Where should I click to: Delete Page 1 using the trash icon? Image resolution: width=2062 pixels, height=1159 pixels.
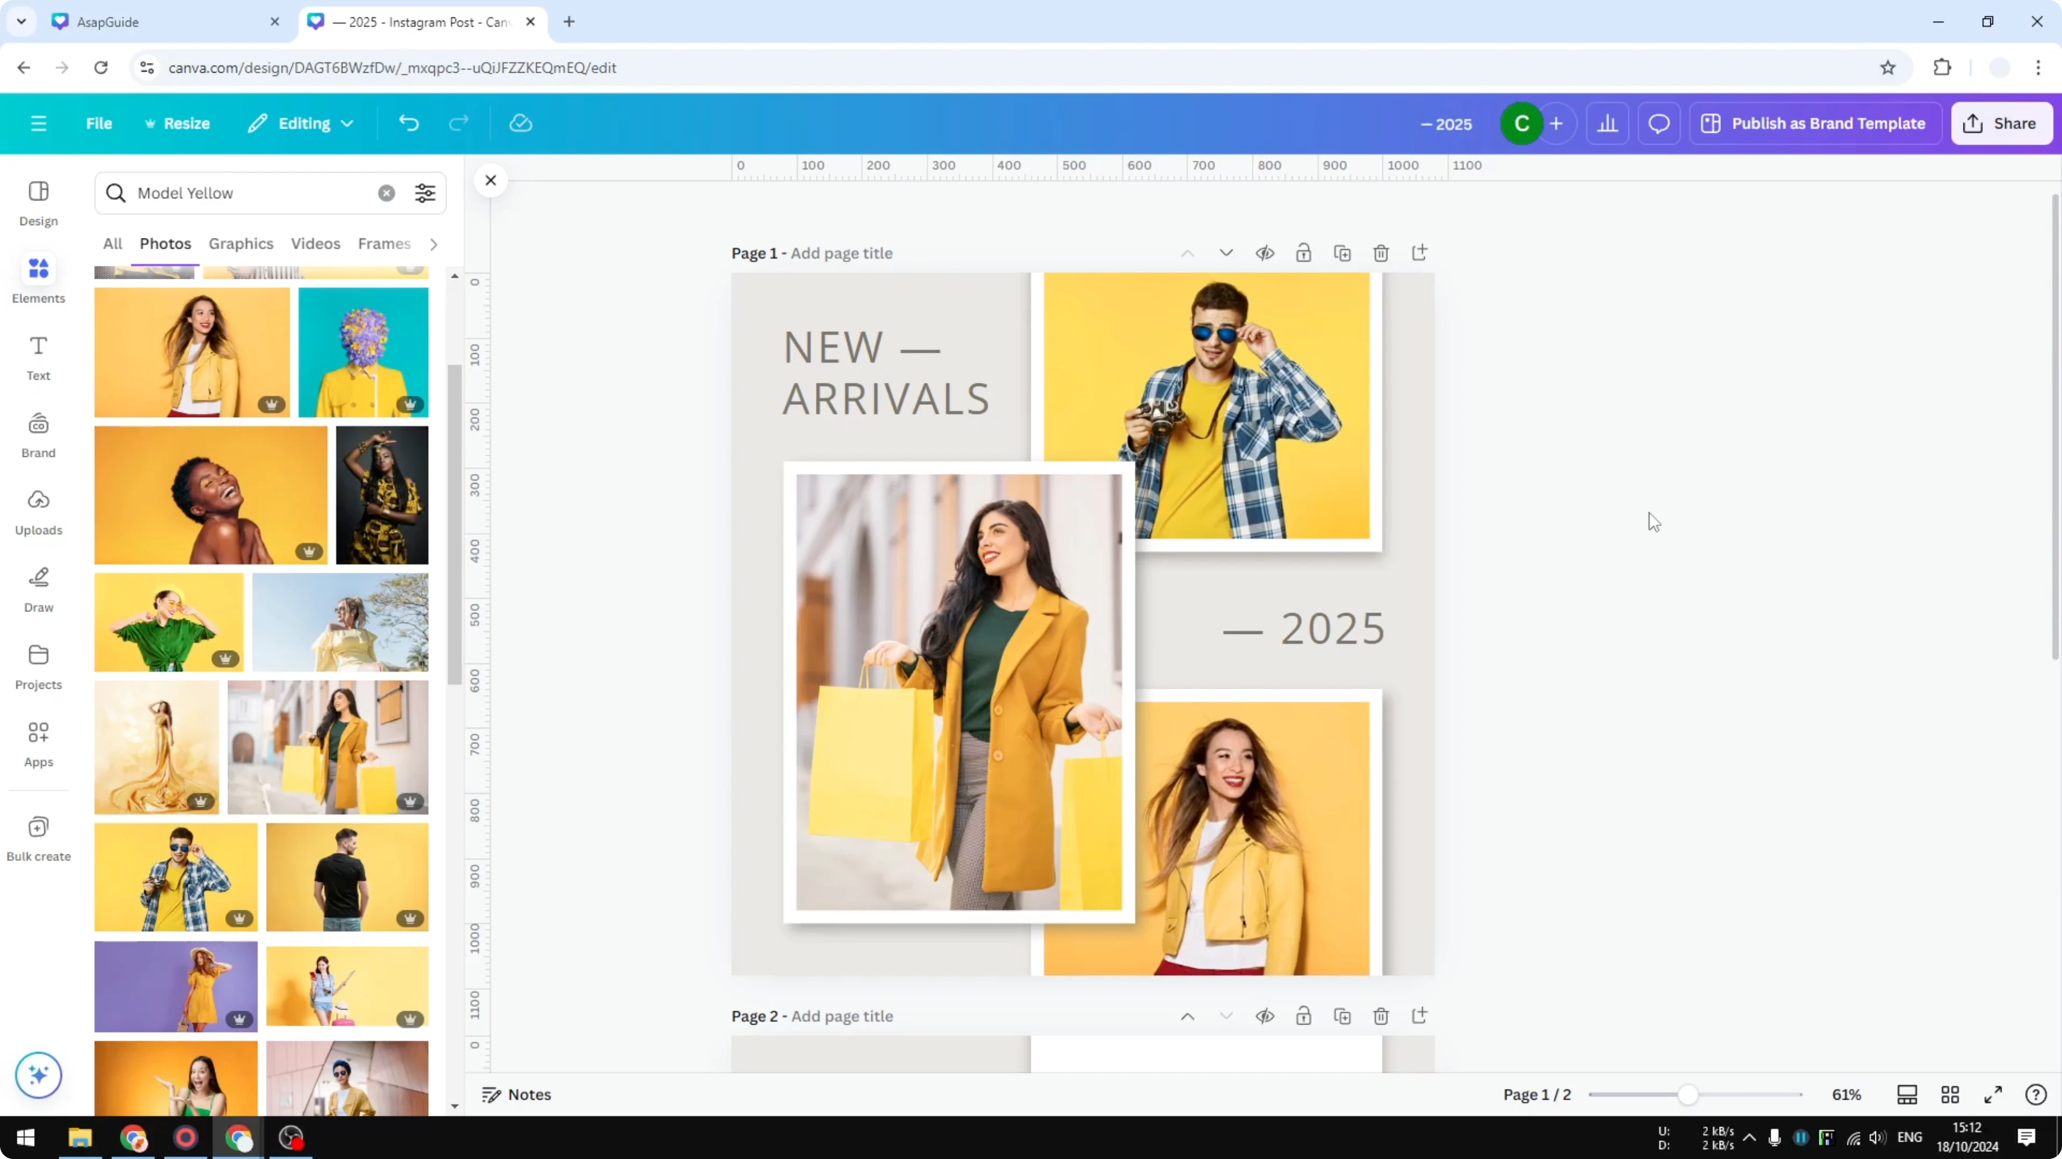(x=1382, y=253)
